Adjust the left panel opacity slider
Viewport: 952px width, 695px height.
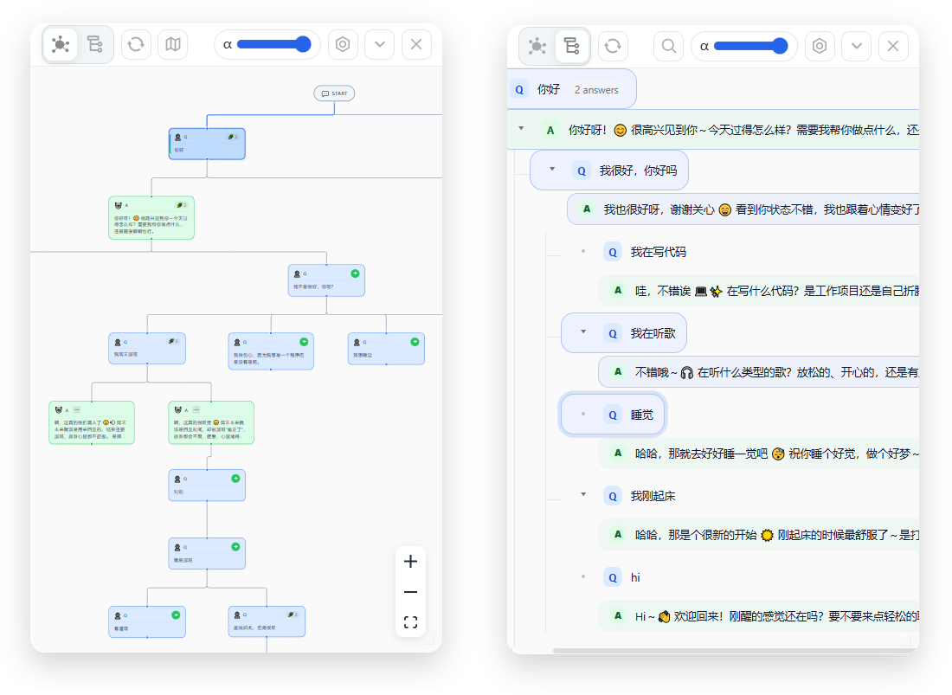point(273,44)
